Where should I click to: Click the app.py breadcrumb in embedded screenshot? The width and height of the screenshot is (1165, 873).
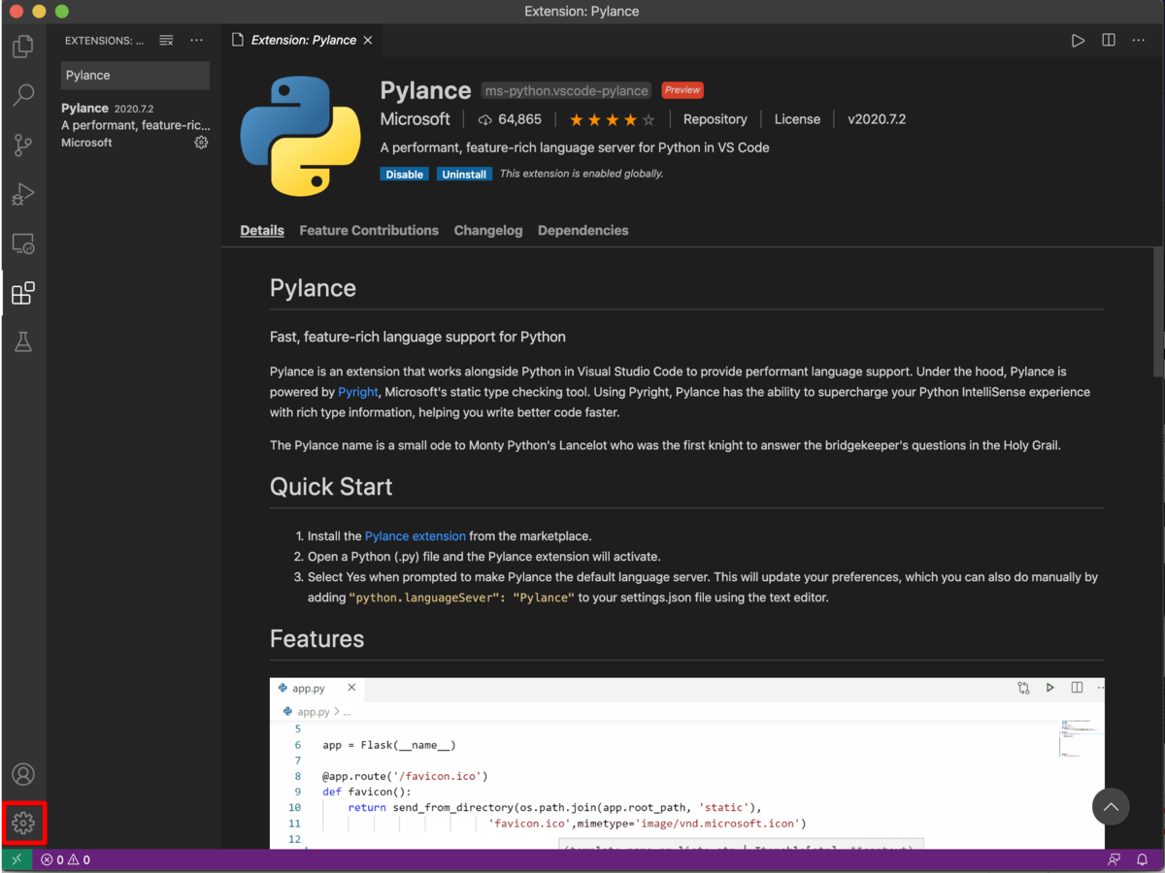point(312,712)
